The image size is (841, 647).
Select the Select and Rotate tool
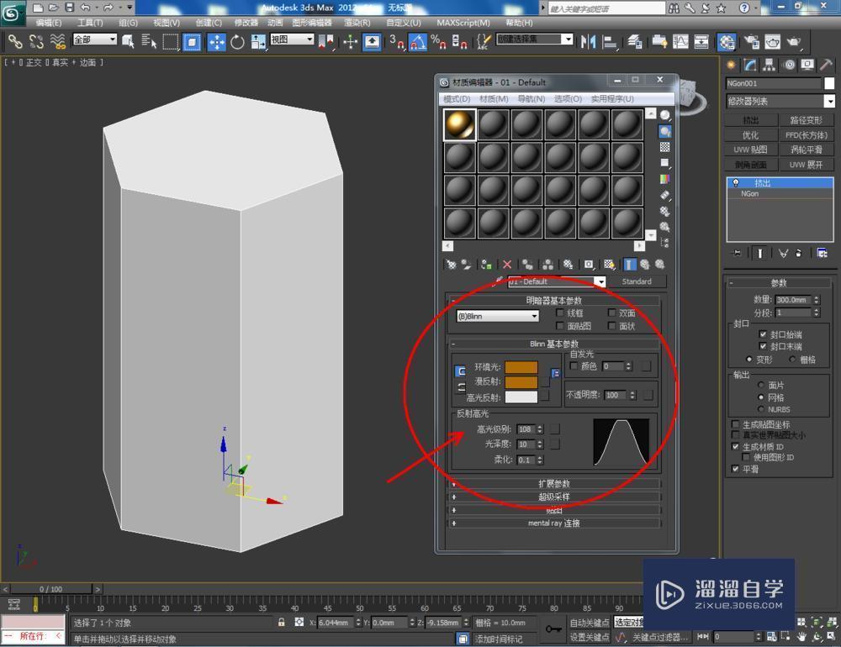[240, 42]
